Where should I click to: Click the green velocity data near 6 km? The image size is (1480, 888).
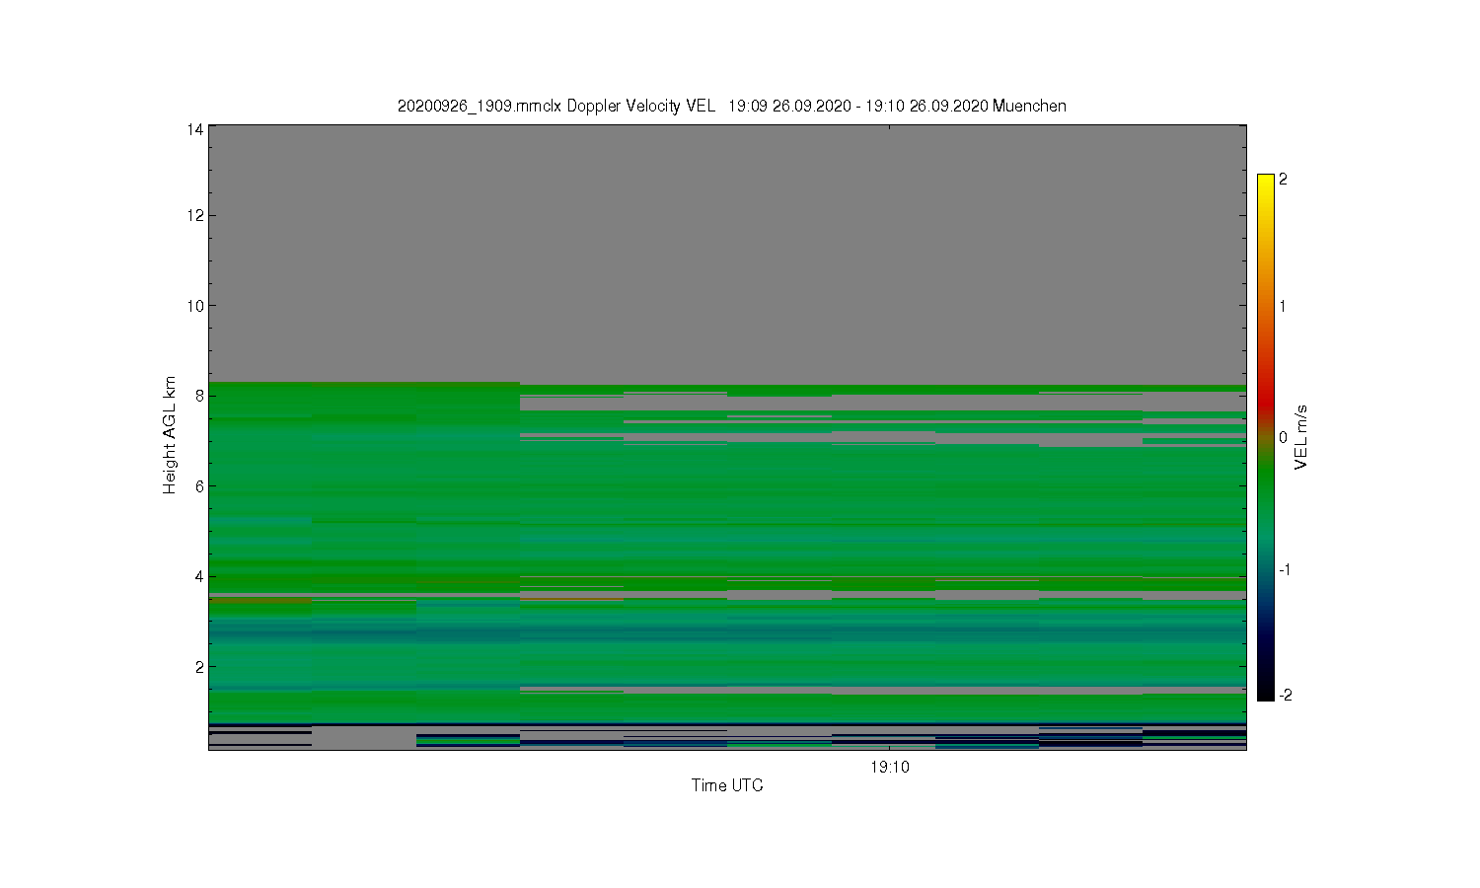point(727,486)
